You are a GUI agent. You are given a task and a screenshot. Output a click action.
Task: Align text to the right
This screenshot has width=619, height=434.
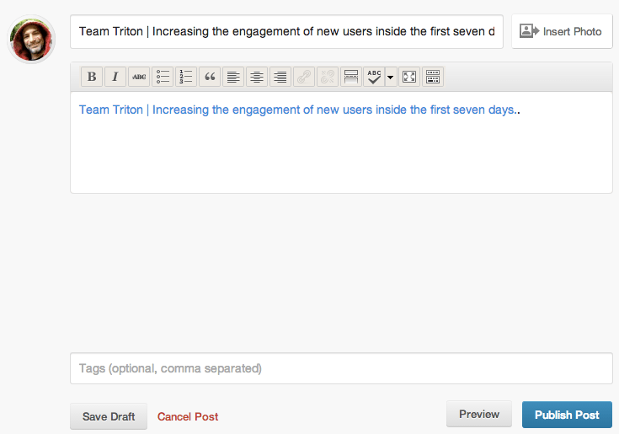[280, 77]
